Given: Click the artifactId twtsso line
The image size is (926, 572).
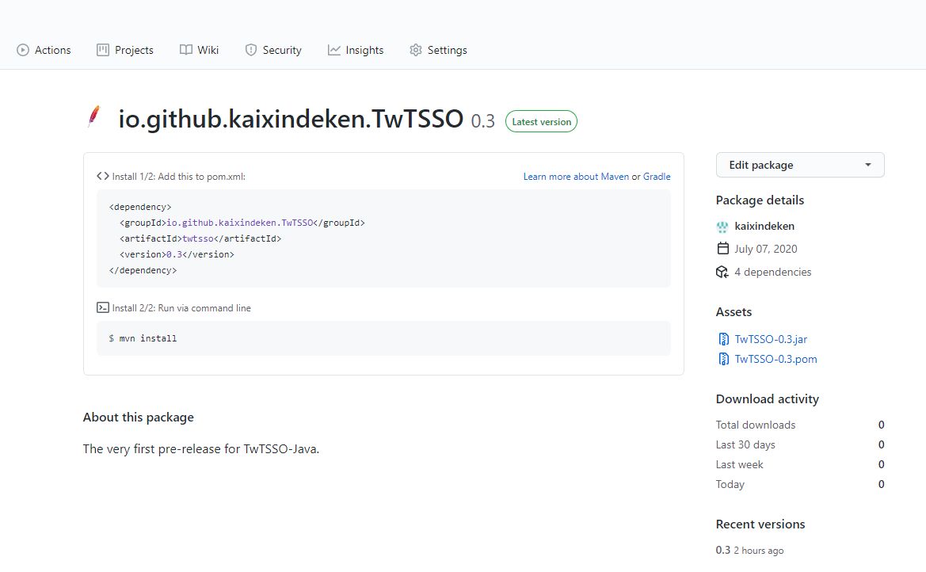Looking at the screenshot, I should point(200,238).
